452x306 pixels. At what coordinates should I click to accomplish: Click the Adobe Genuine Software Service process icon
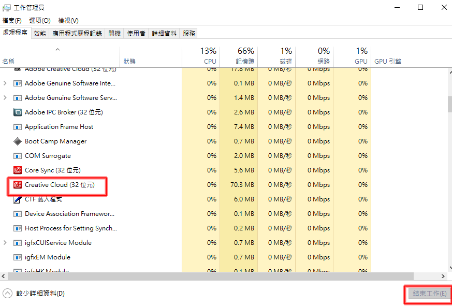[18, 98]
